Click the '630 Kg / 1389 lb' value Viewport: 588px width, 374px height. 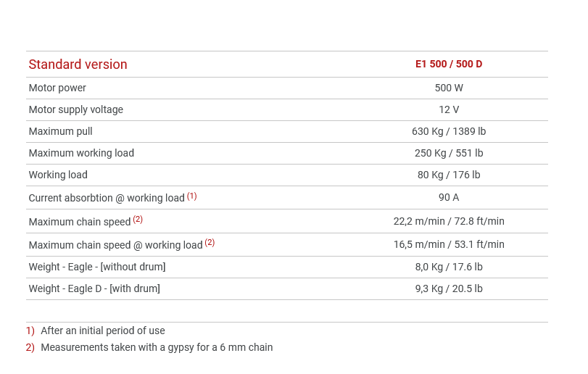coord(449,132)
